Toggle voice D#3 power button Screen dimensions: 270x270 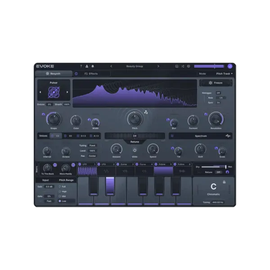pos(78,136)
